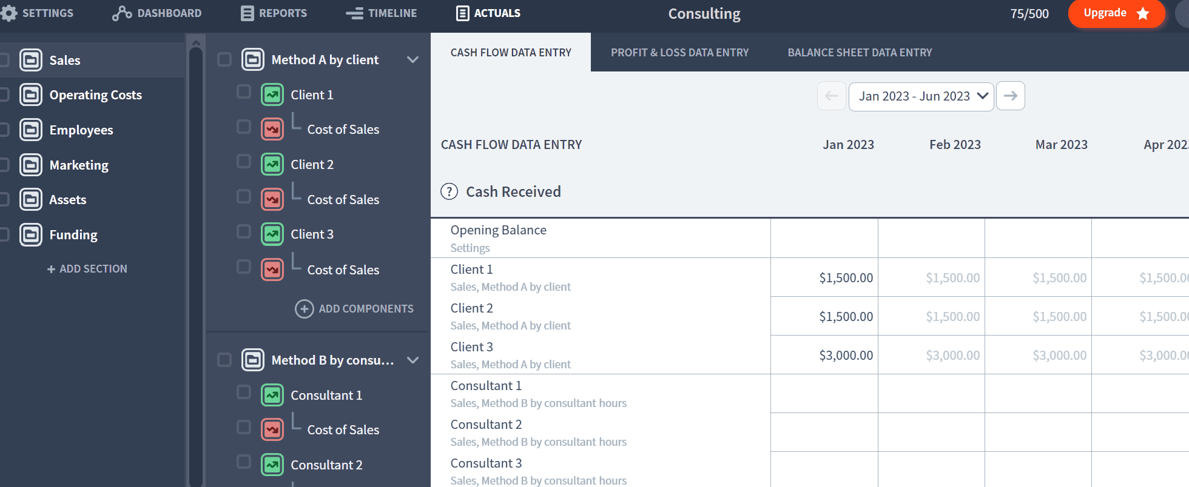Click the Reports document icon
The height and width of the screenshot is (487, 1189).
[247, 13]
